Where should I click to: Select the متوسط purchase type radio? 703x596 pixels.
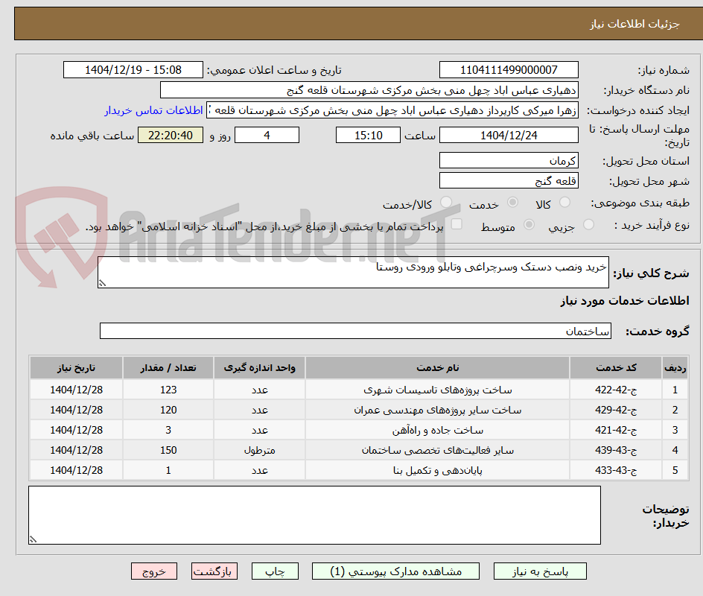[529, 225]
